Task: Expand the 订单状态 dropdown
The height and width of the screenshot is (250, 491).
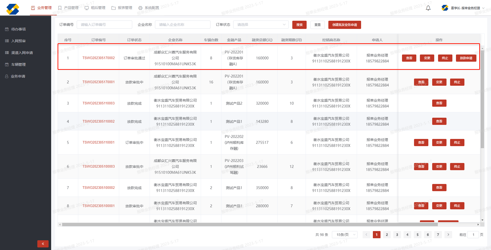Action: click(261, 25)
